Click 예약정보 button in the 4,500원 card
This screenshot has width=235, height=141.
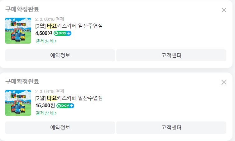click(x=60, y=55)
